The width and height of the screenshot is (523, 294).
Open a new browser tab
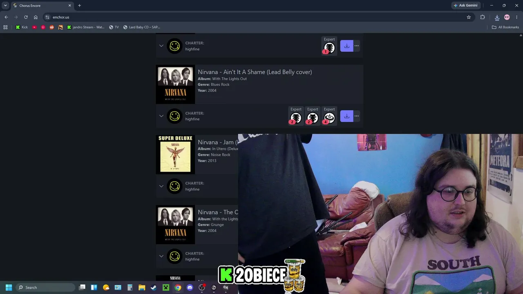(x=79, y=6)
